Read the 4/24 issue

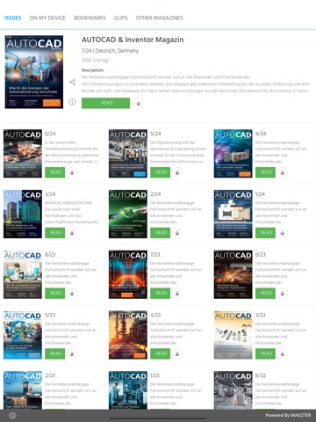[x=265, y=172]
